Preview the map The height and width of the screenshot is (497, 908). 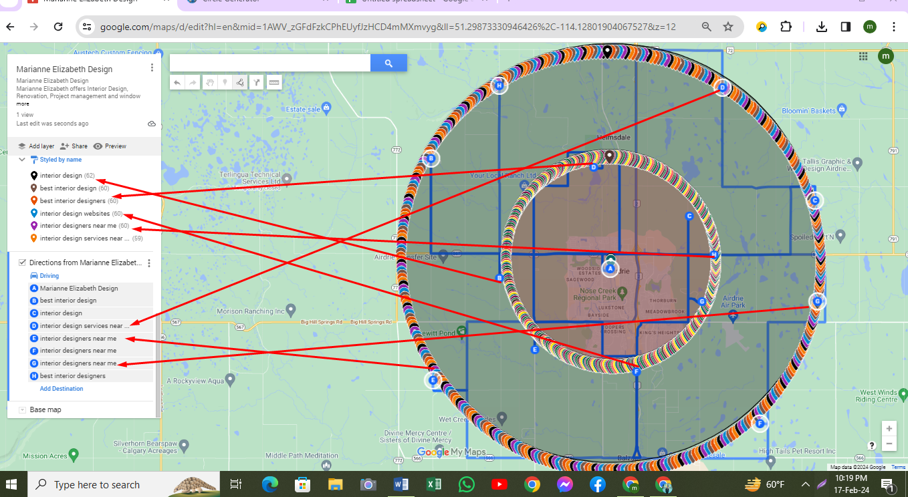pyautogui.click(x=110, y=146)
